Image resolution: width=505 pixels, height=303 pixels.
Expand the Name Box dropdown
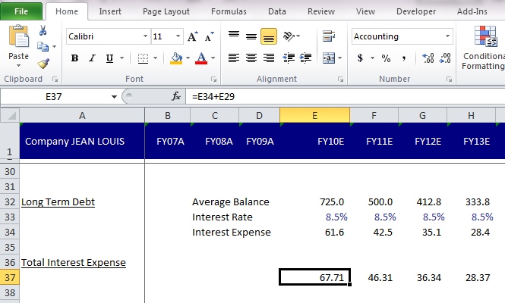click(x=114, y=97)
